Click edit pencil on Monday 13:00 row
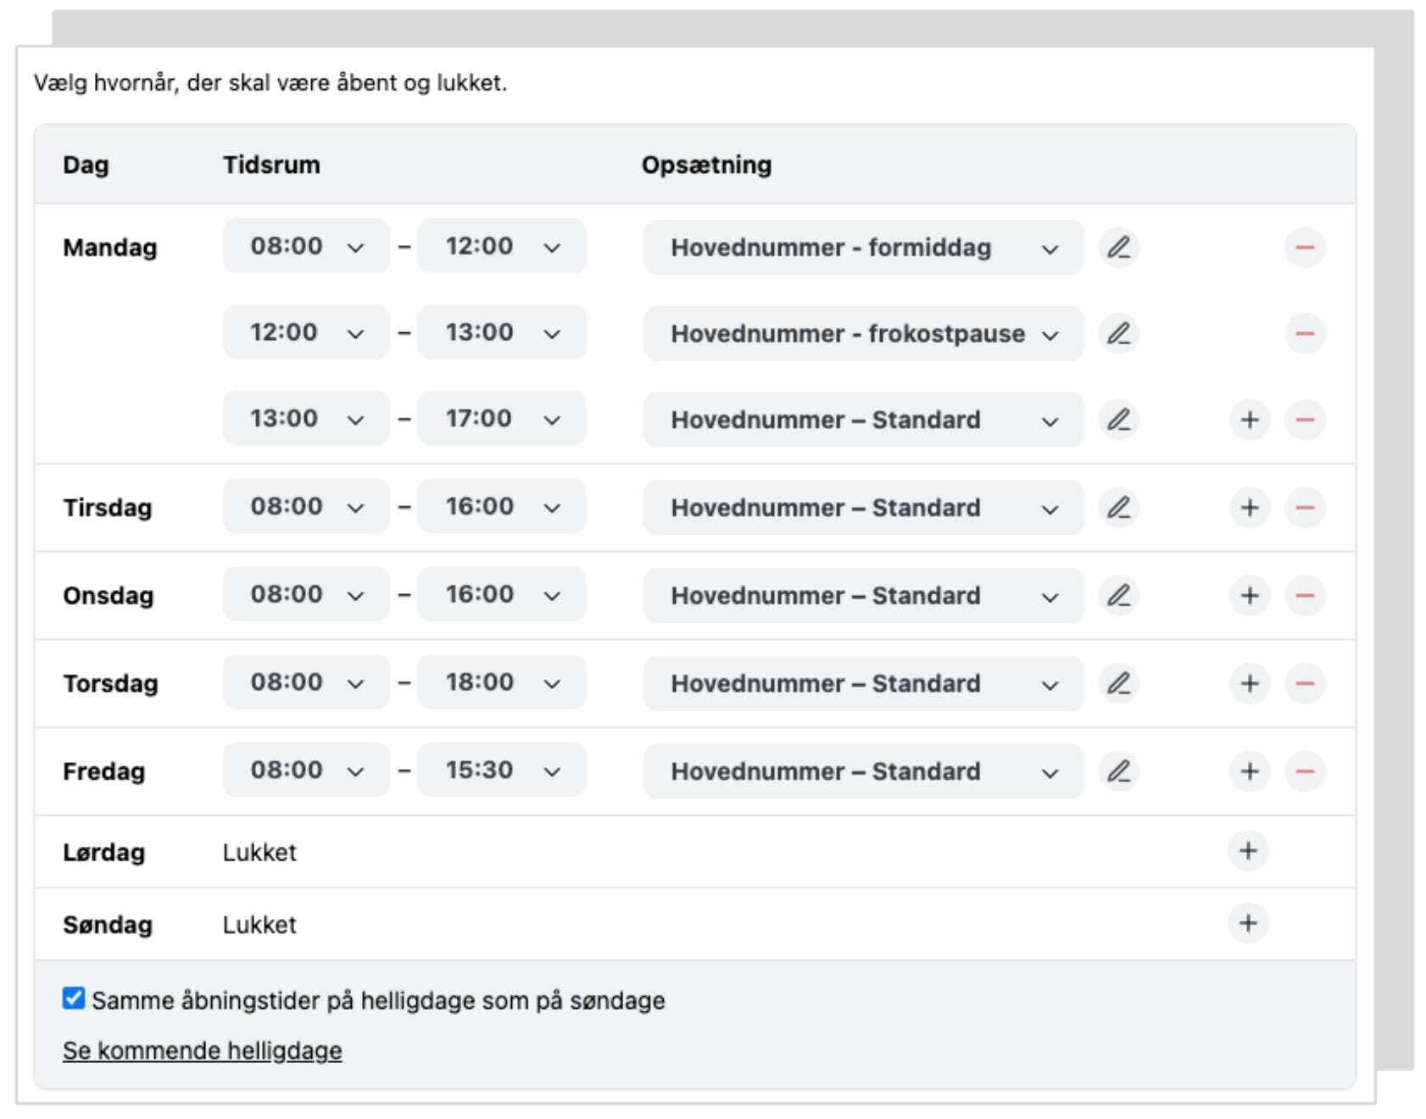The image size is (1426, 1119). pos(1118,420)
